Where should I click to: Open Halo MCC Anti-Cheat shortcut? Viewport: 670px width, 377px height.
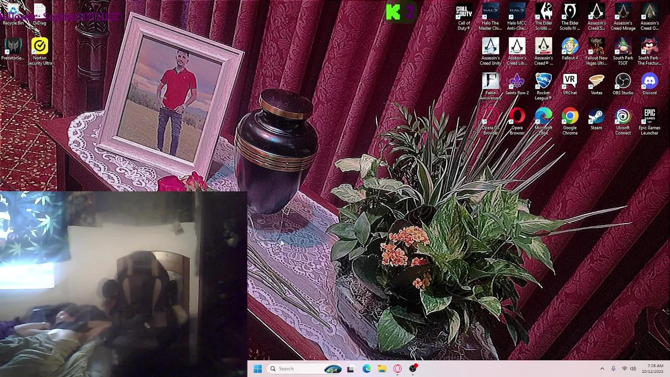coord(517,17)
